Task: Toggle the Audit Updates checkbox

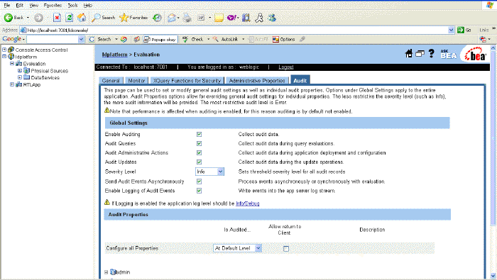Action: (199, 162)
